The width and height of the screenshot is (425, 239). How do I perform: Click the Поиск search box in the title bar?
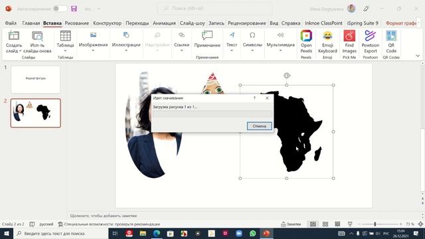pos(214,9)
